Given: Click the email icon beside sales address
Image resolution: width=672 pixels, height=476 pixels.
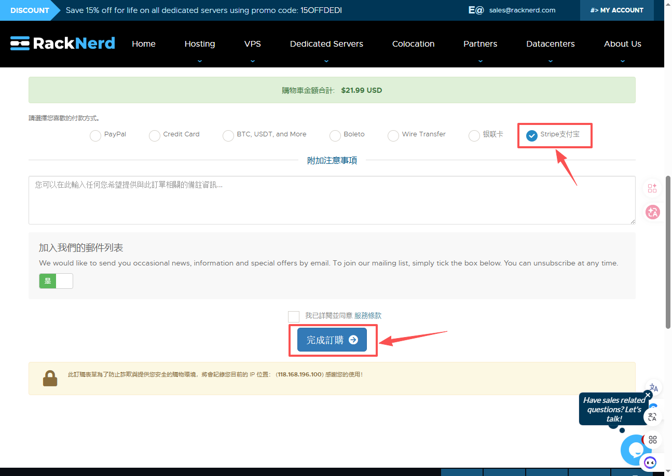Looking at the screenshot, I should [476, 10].
